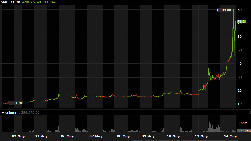Click the GME ticker symbol

(5, 2)
